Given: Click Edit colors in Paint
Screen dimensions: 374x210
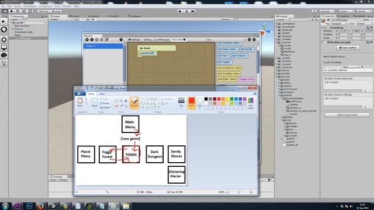Looking at the screenshot, I should click(251, 103).
